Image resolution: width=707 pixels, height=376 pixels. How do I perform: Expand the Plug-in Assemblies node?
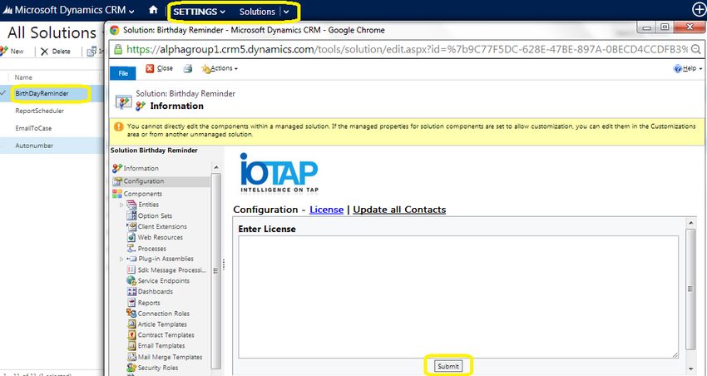(121, 260)
